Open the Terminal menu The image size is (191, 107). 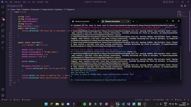(x=40, y=2)
